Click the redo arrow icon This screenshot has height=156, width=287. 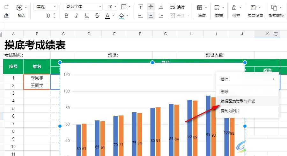click(6, 7)
